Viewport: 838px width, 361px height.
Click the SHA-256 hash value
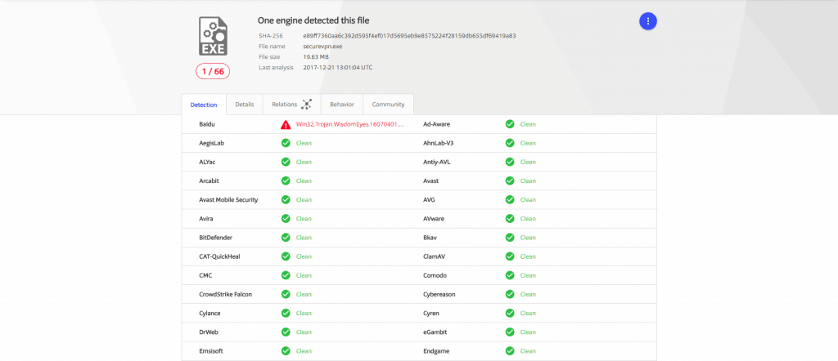pos(409,36)
